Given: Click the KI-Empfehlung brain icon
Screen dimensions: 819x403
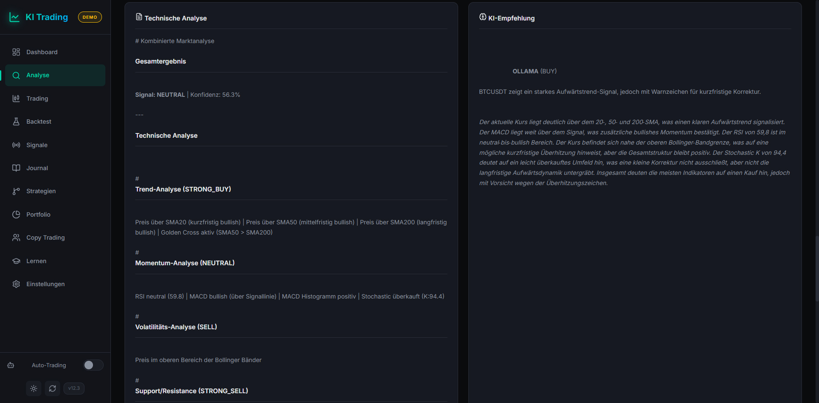Looking at the screenshot, I should 483,17.
